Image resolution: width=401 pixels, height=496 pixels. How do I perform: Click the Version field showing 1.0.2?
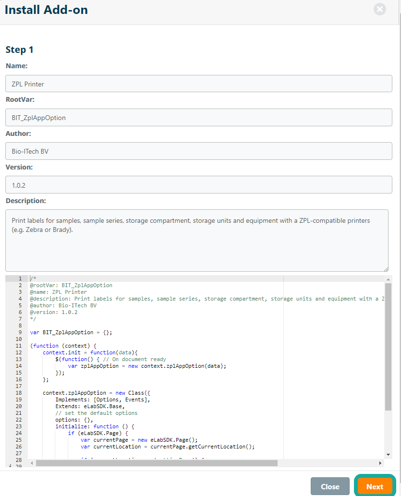199,184
